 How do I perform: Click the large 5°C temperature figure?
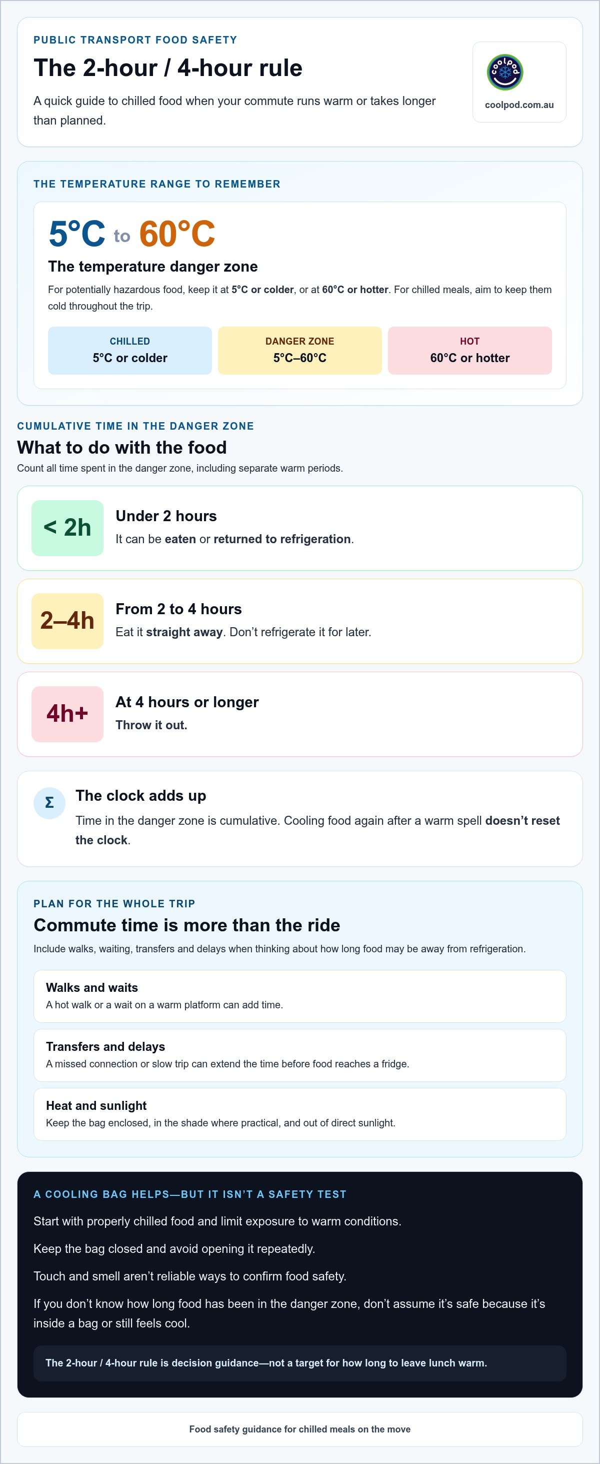[x=76, y=234]
